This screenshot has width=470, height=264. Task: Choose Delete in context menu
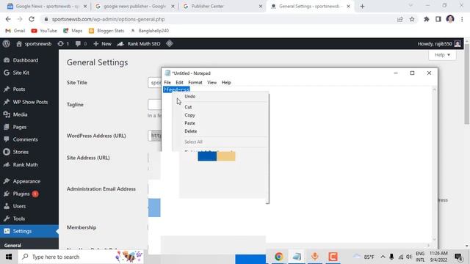coord(191,131)
